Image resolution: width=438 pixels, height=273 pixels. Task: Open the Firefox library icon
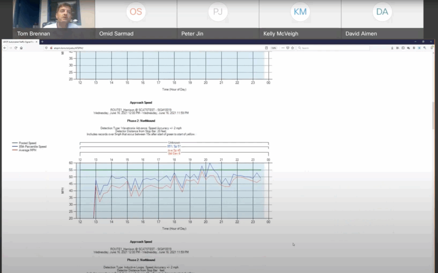tap(397, 48)
